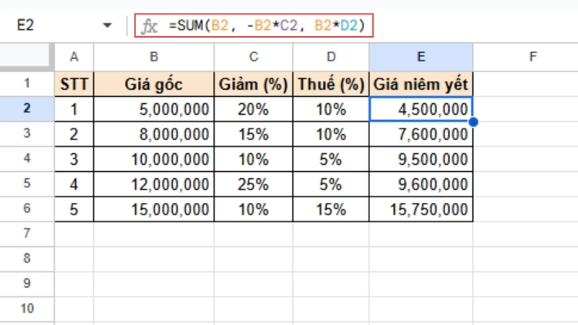
Task: Click the Giá niêm yết header cell
Action: coord(420,84)
